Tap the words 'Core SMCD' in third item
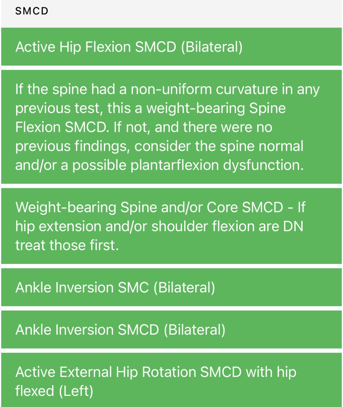 pos(245,207)
